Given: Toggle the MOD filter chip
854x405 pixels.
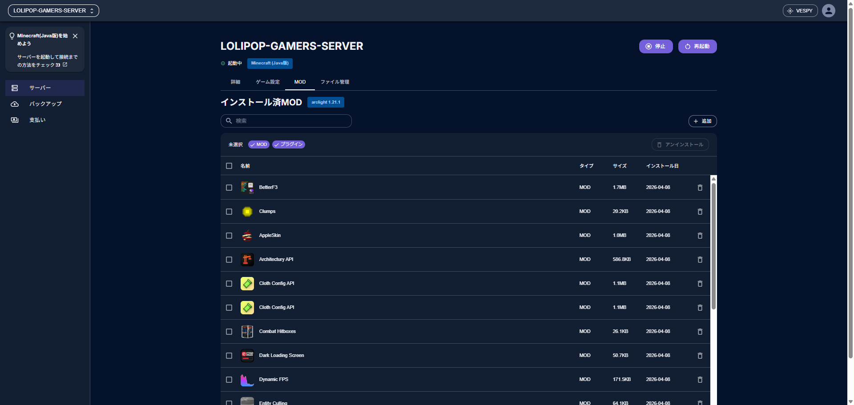Looking at the screenshot, I should coord(258,144).
